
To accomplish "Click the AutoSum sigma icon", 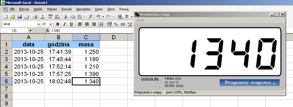I will coord(127,17).
